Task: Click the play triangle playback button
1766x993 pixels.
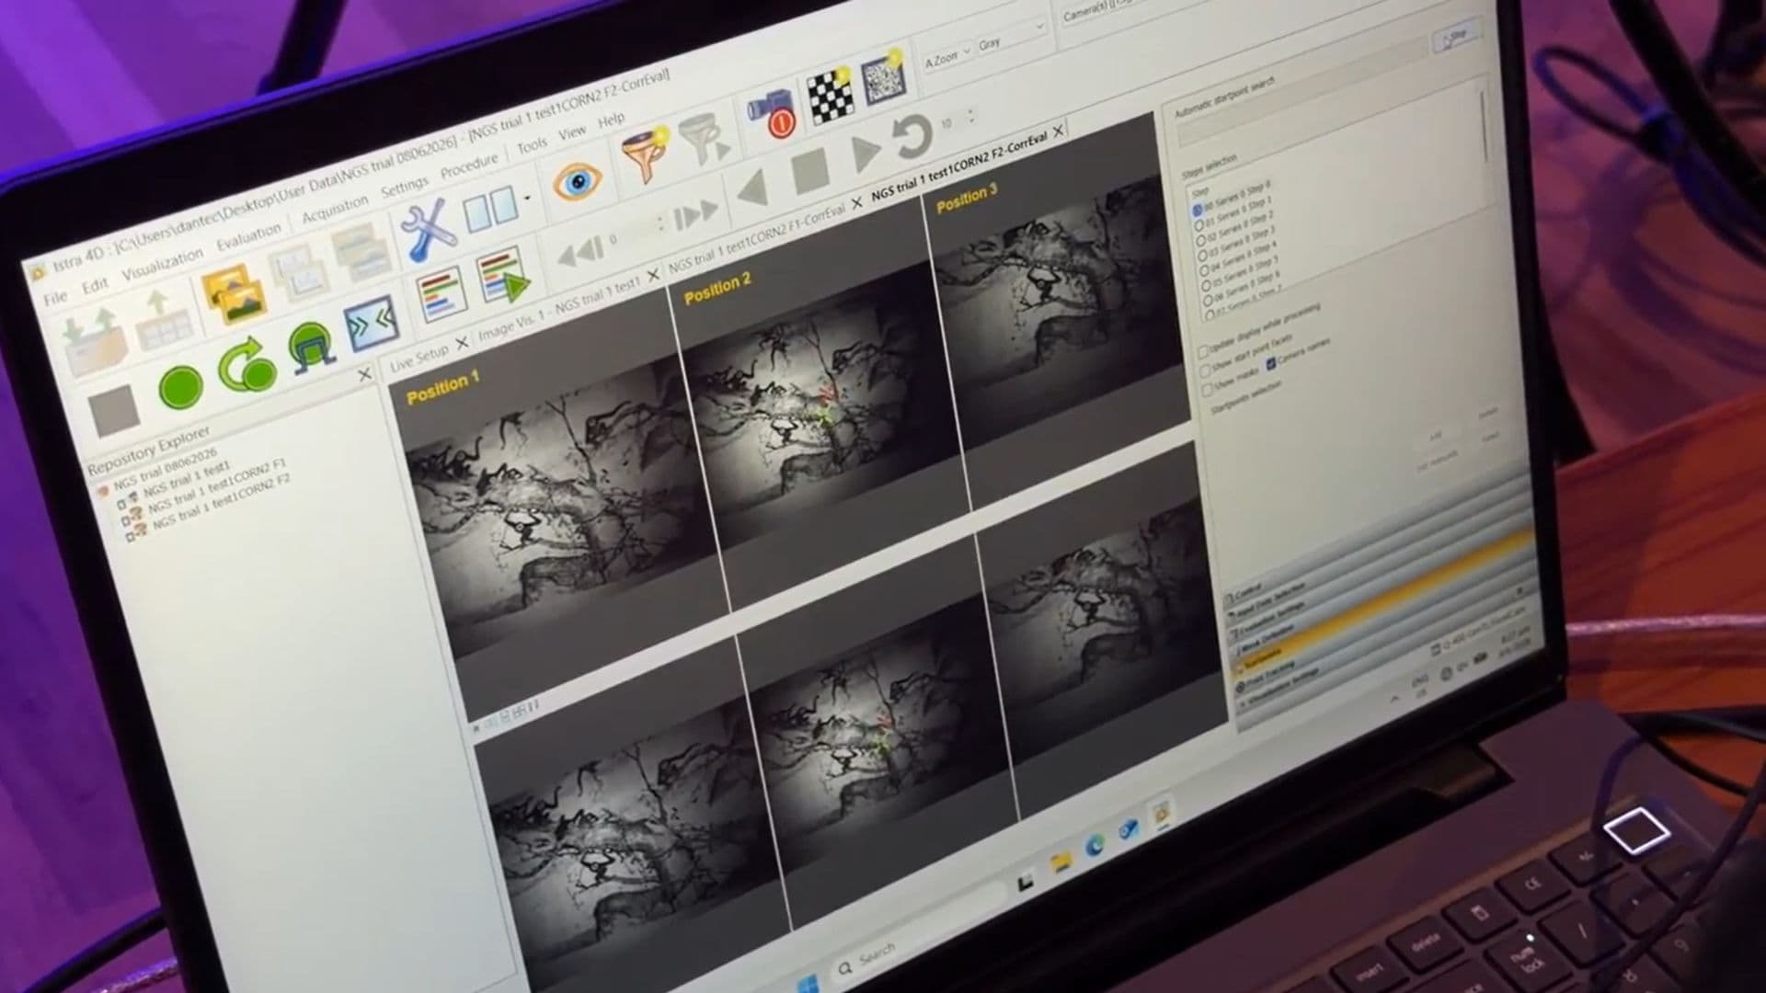Action: point(864,154)
